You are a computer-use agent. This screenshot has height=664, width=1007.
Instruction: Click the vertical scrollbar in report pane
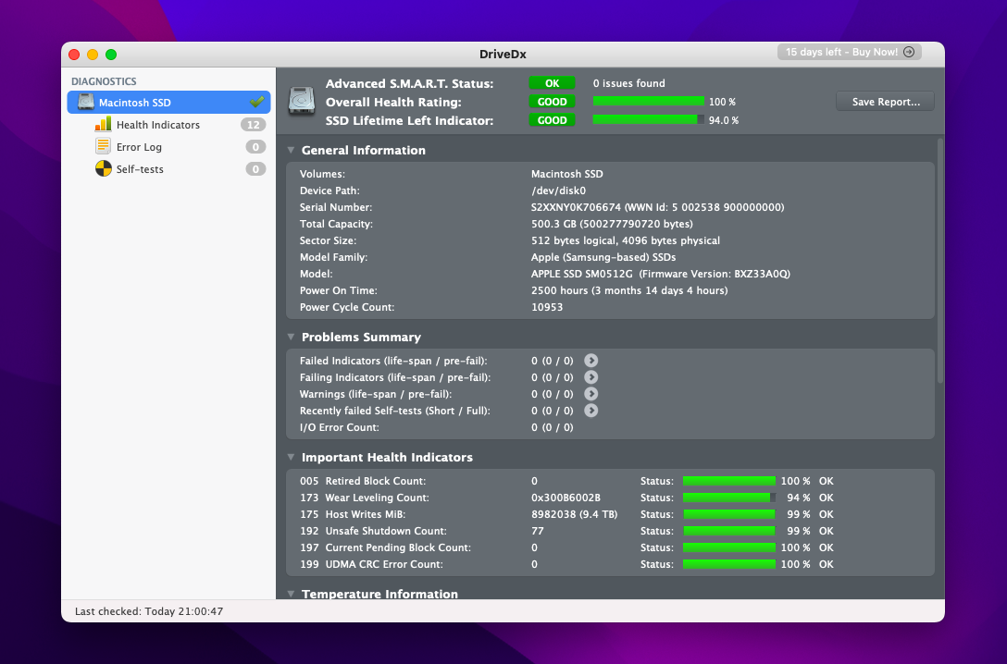939,259
